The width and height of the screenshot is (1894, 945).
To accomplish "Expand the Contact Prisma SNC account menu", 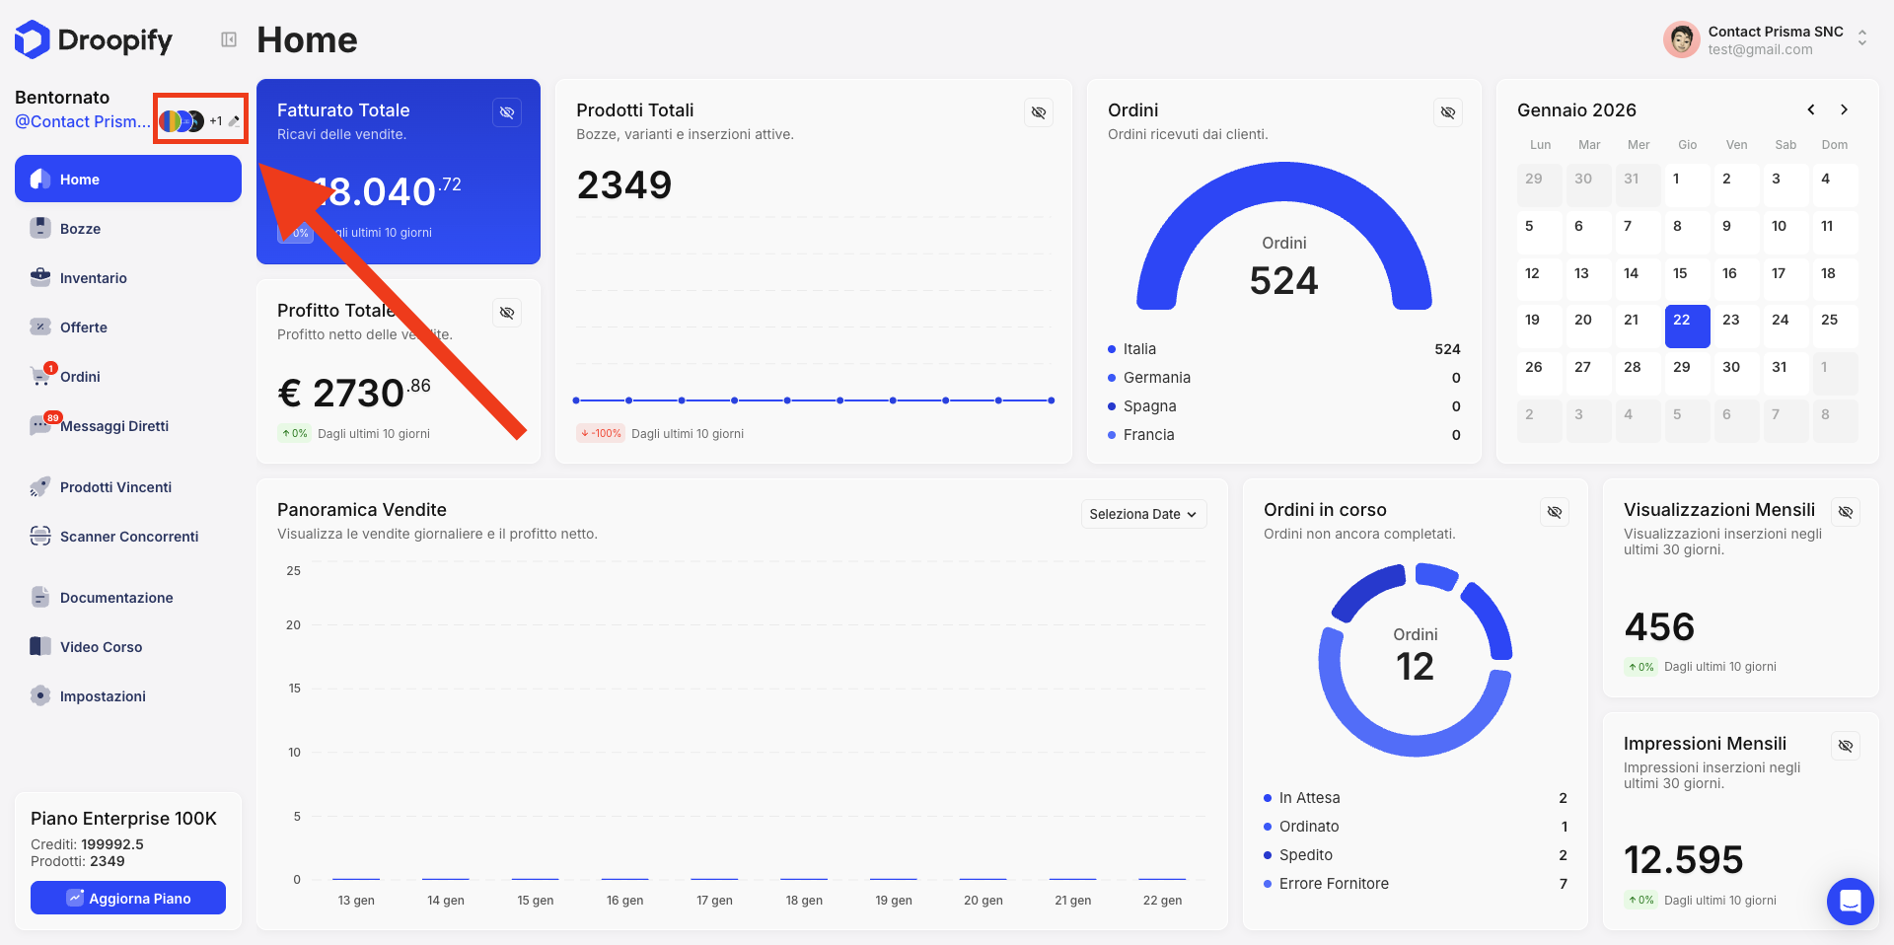I will click(1861, 38).
